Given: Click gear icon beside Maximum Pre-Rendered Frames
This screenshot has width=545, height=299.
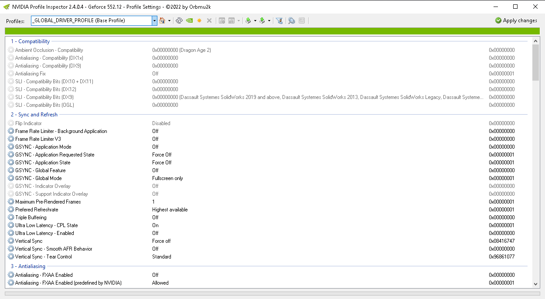Looking at the screenshot, I should tap(11, 202).
